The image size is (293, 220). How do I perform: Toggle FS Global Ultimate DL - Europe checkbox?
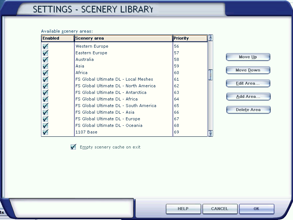pos(45,119)
